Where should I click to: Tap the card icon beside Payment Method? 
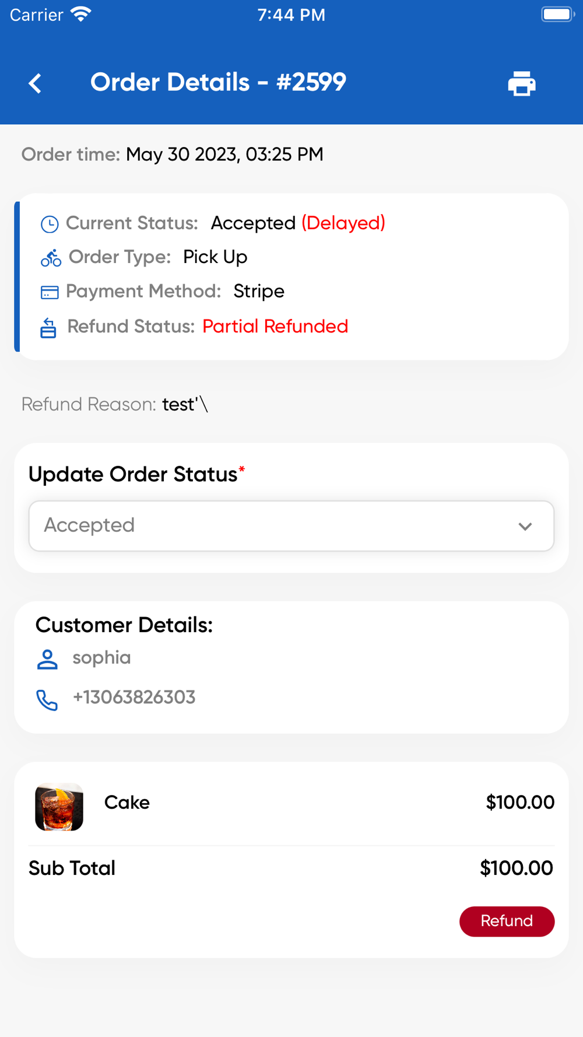50,292
